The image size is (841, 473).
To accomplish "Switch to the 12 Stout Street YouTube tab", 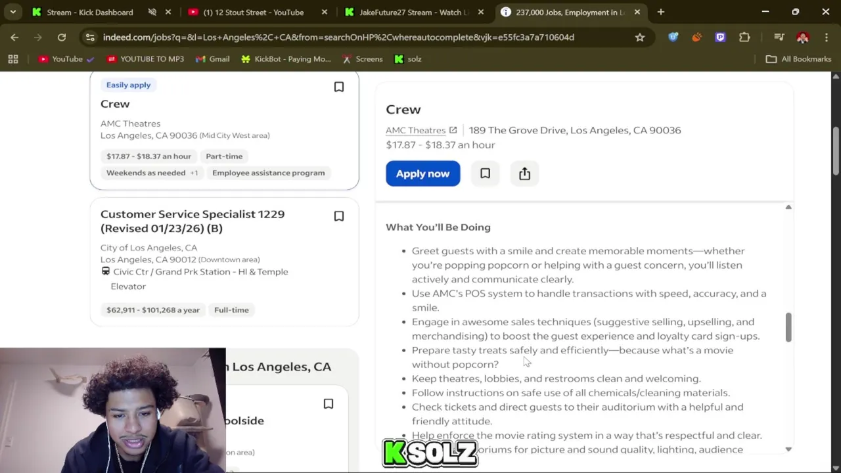I will pyautogui.click(x=253, y=12).
